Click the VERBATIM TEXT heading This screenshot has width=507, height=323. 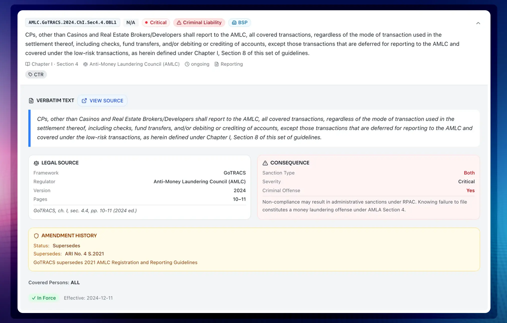point(55,100)
